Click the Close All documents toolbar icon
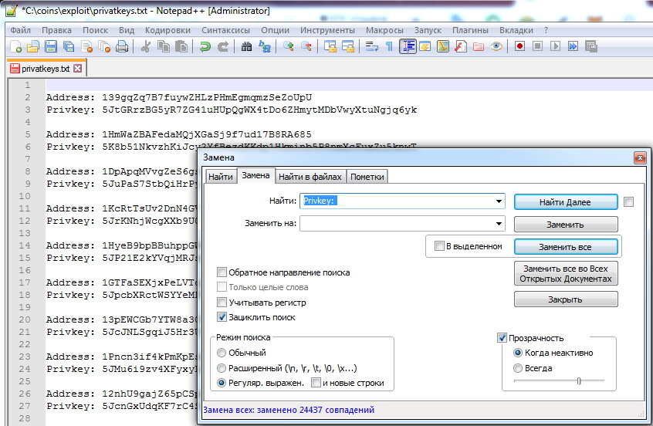 coord(104,46)
